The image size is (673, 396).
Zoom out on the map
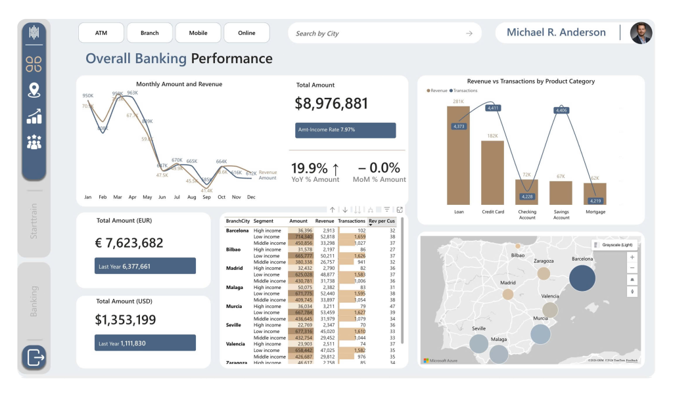pyautogui.click(x=632, y=268)
